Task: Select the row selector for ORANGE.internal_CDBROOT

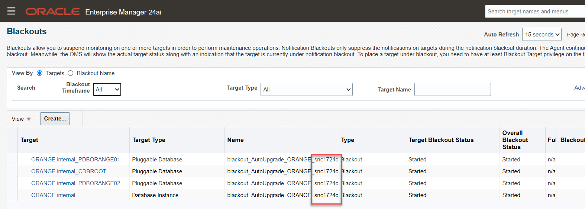Action: tap(12, 171)
